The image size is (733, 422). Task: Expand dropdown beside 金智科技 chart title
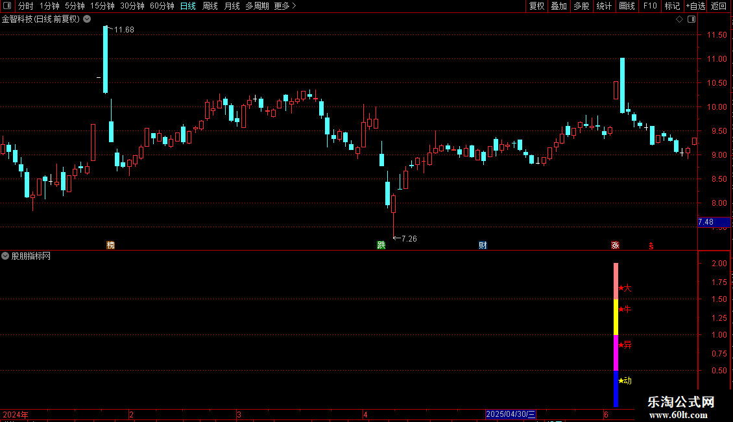87,19
